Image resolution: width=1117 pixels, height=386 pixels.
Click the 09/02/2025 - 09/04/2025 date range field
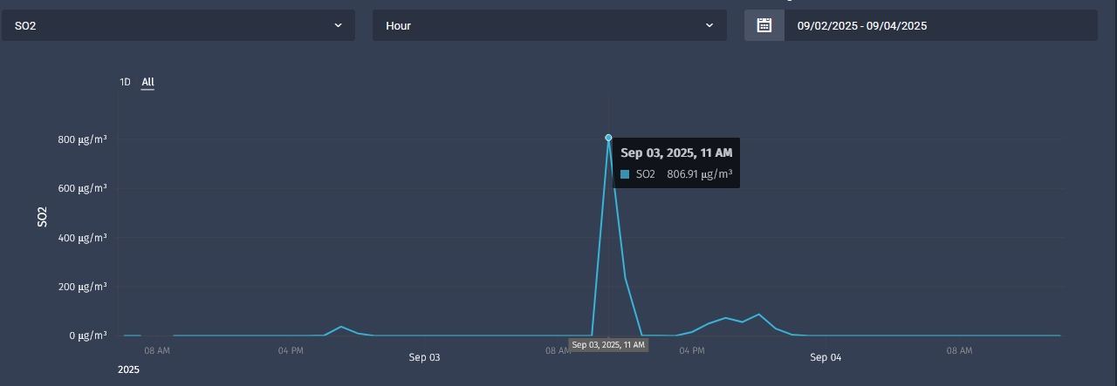click(x=940, y=25)
